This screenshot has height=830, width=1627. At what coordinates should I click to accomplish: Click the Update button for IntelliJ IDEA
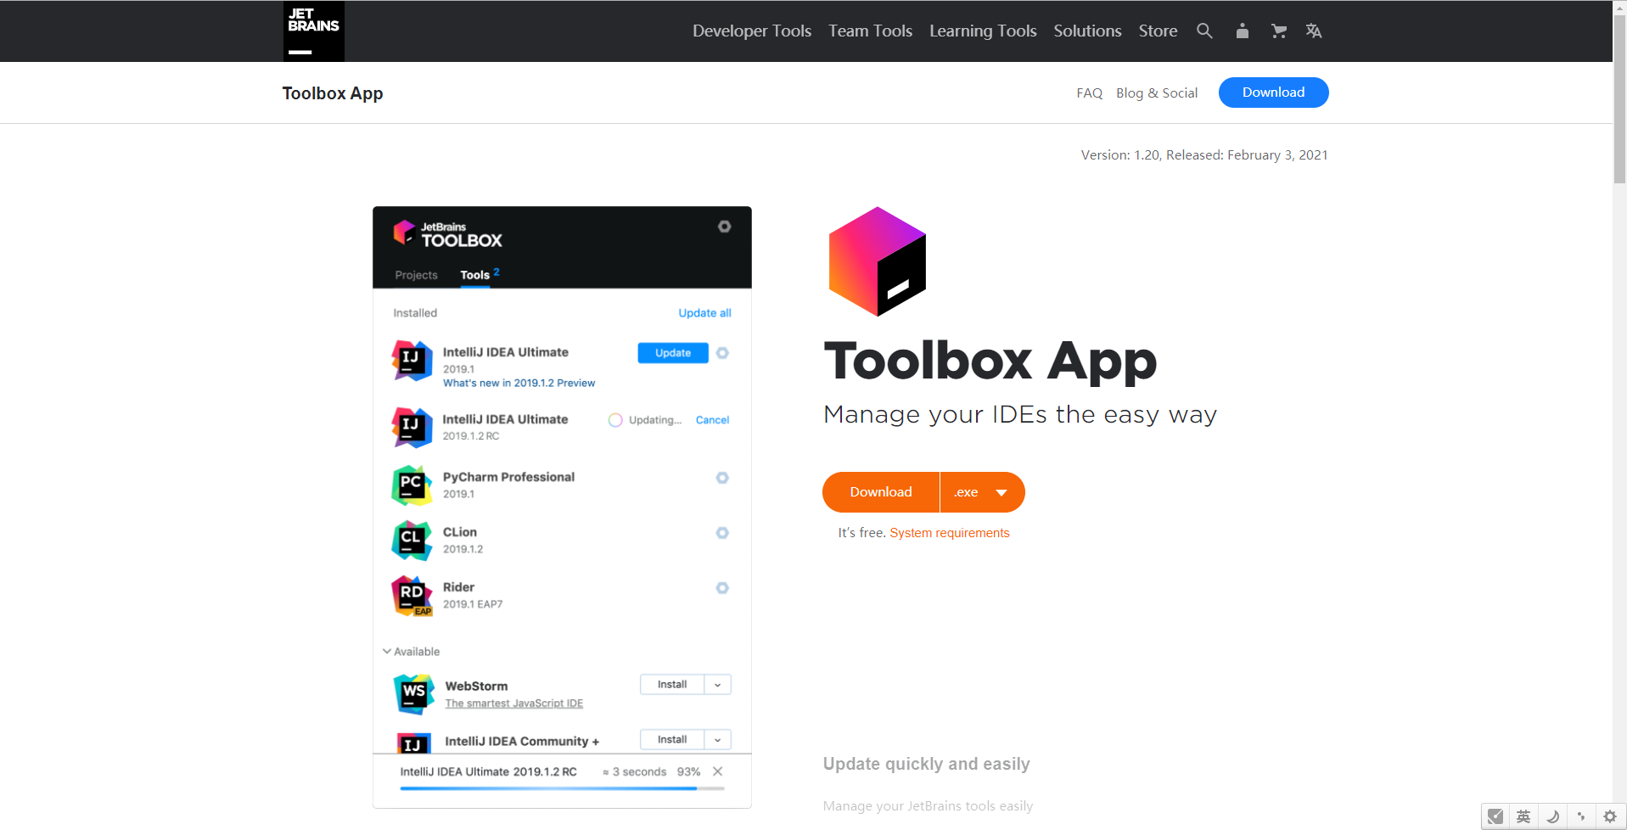click(x=673, y=353)
